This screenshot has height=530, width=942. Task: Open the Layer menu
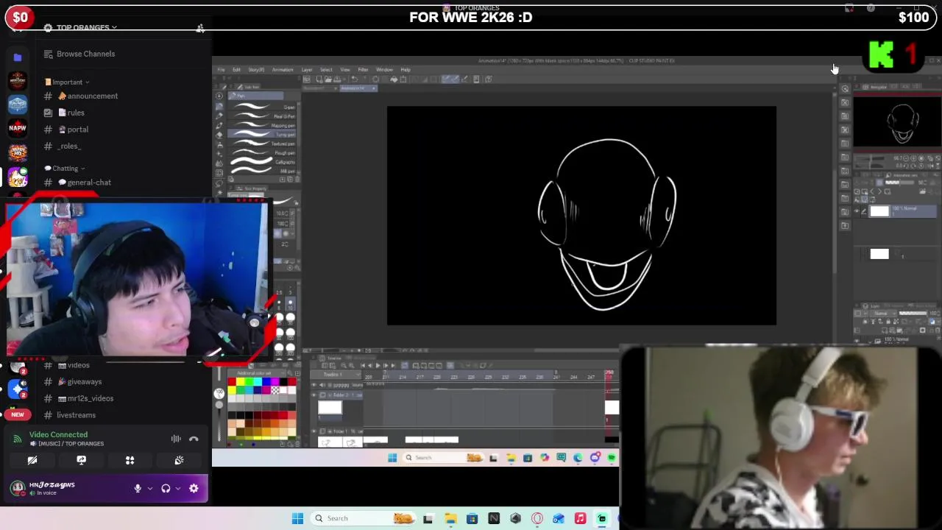(307, 70)
